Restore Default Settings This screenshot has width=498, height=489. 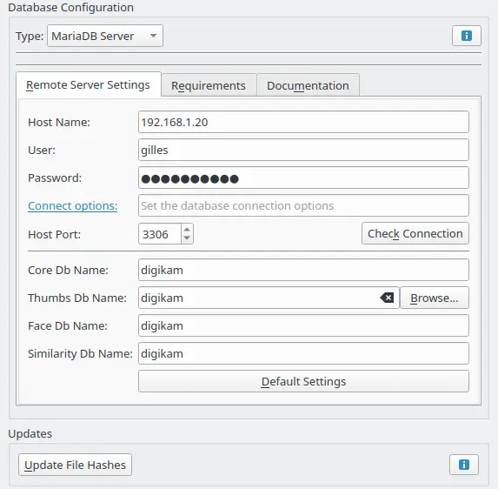click(x=303, y=381)
